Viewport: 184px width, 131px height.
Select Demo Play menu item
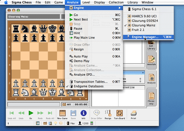[94, 61]
